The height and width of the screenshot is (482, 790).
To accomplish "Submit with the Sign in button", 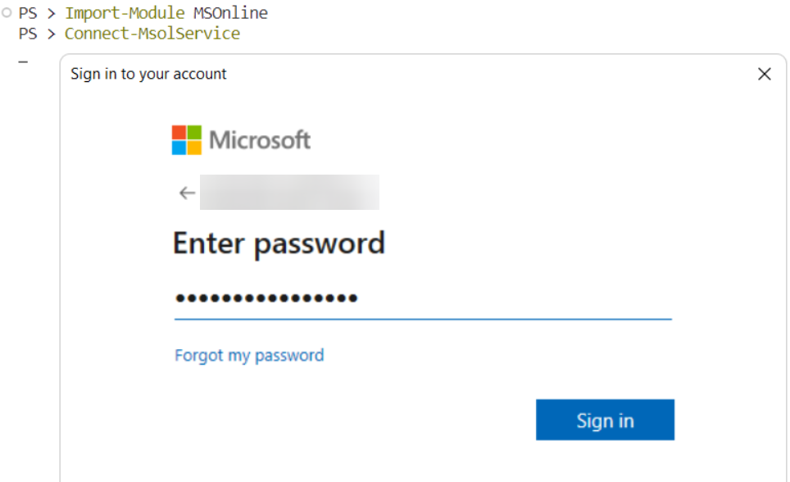I will (605, 420).
